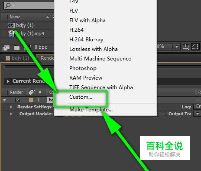Click the project panel search field

(x=29, y=6)
